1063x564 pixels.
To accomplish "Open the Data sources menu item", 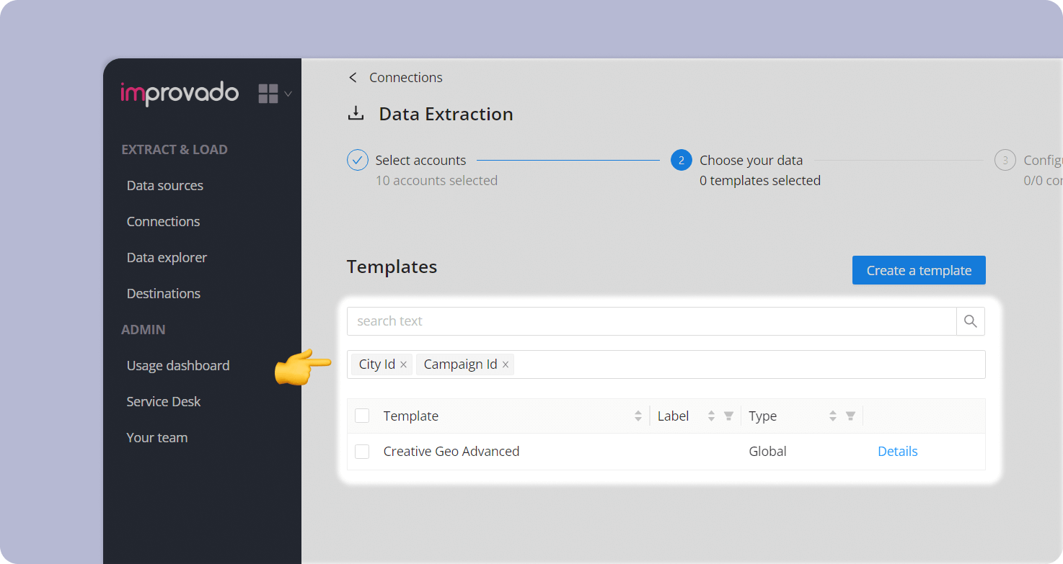I will (x=164, y=186).
